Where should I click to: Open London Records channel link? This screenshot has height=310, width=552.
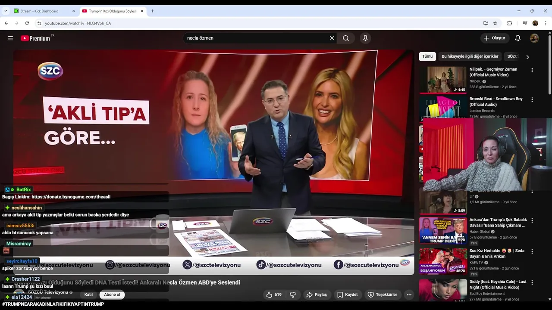pyautogui.click(x=482, y=111)
